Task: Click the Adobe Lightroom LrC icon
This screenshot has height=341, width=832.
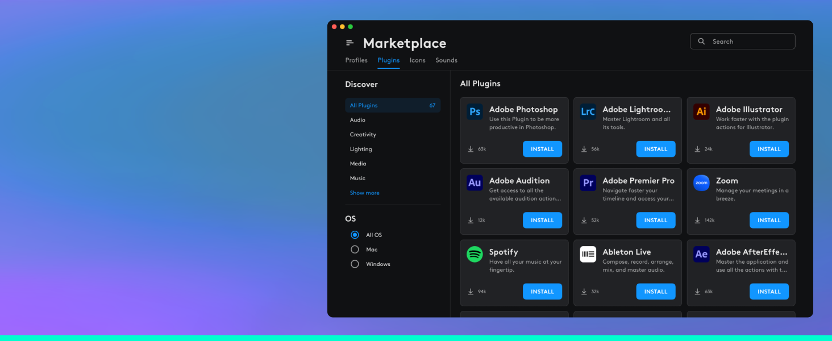Action: 588,112
